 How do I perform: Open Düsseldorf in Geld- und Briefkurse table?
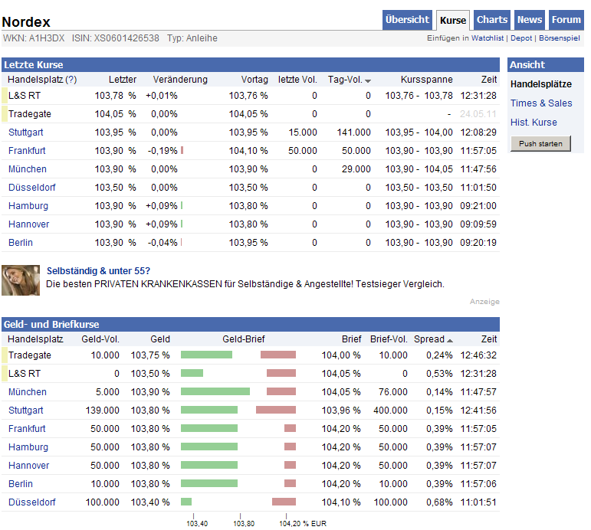[x=32, y=502]
